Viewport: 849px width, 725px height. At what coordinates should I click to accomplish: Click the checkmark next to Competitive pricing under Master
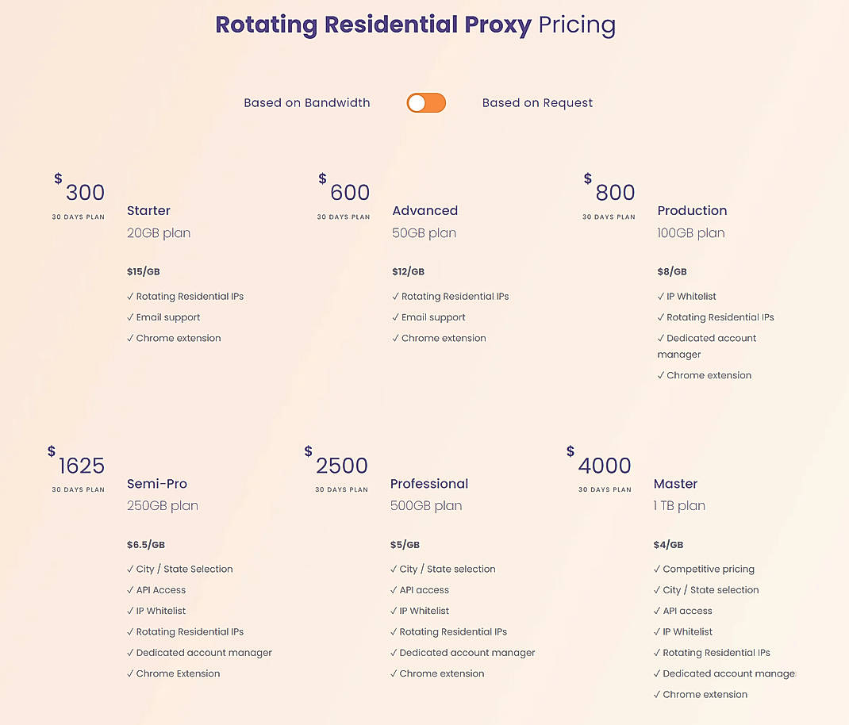(x=658, y=569)
